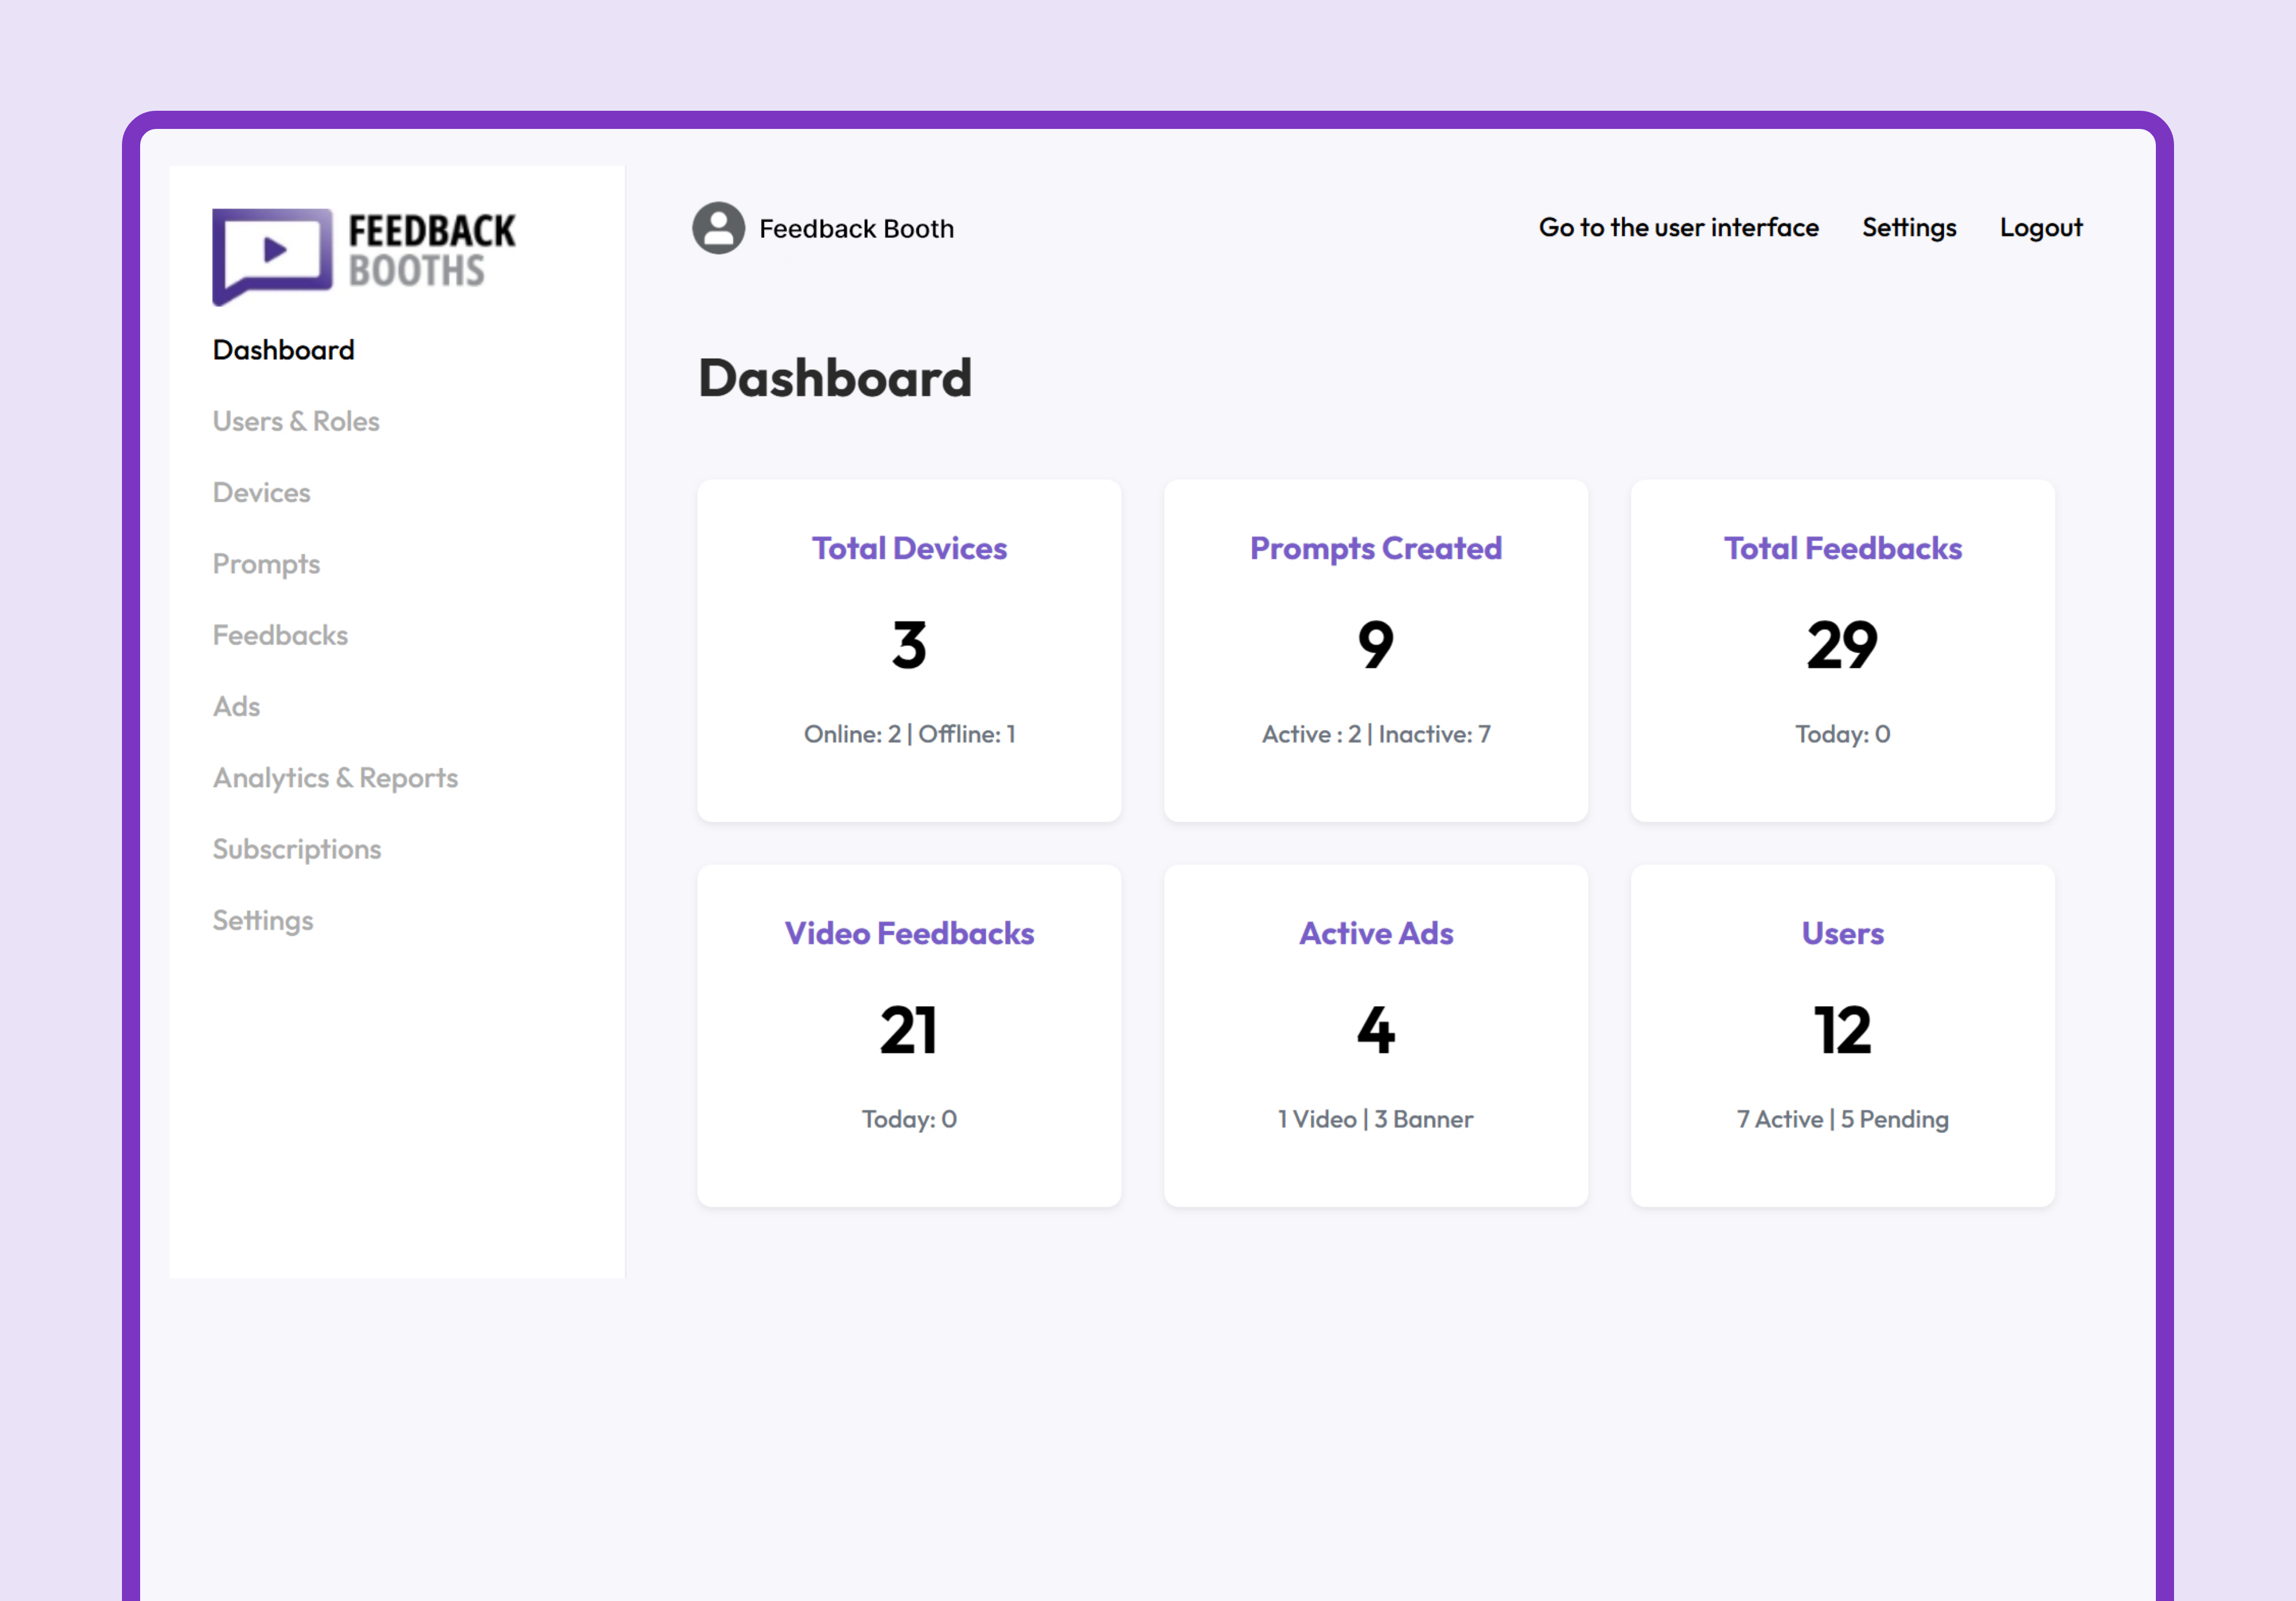The width and height of the screenshot is (2296, 1601).
Task: Open Analytics & Reports page
Action: pos(335,778)
